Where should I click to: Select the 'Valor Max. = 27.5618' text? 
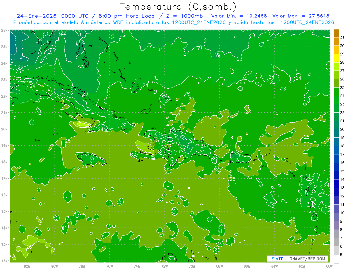pos(301,16)
